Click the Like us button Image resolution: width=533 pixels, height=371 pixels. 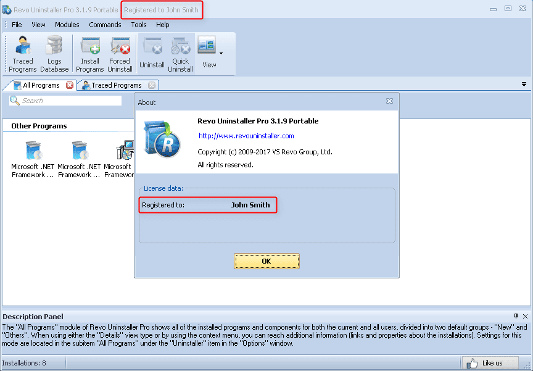tap(490, 363)
